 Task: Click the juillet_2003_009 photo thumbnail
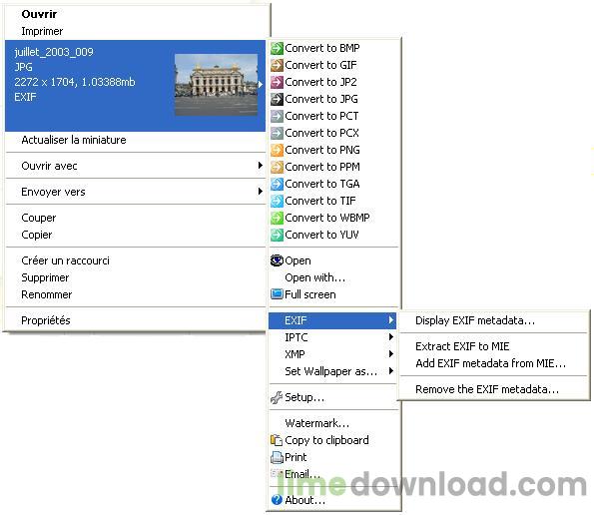point(216,85)
